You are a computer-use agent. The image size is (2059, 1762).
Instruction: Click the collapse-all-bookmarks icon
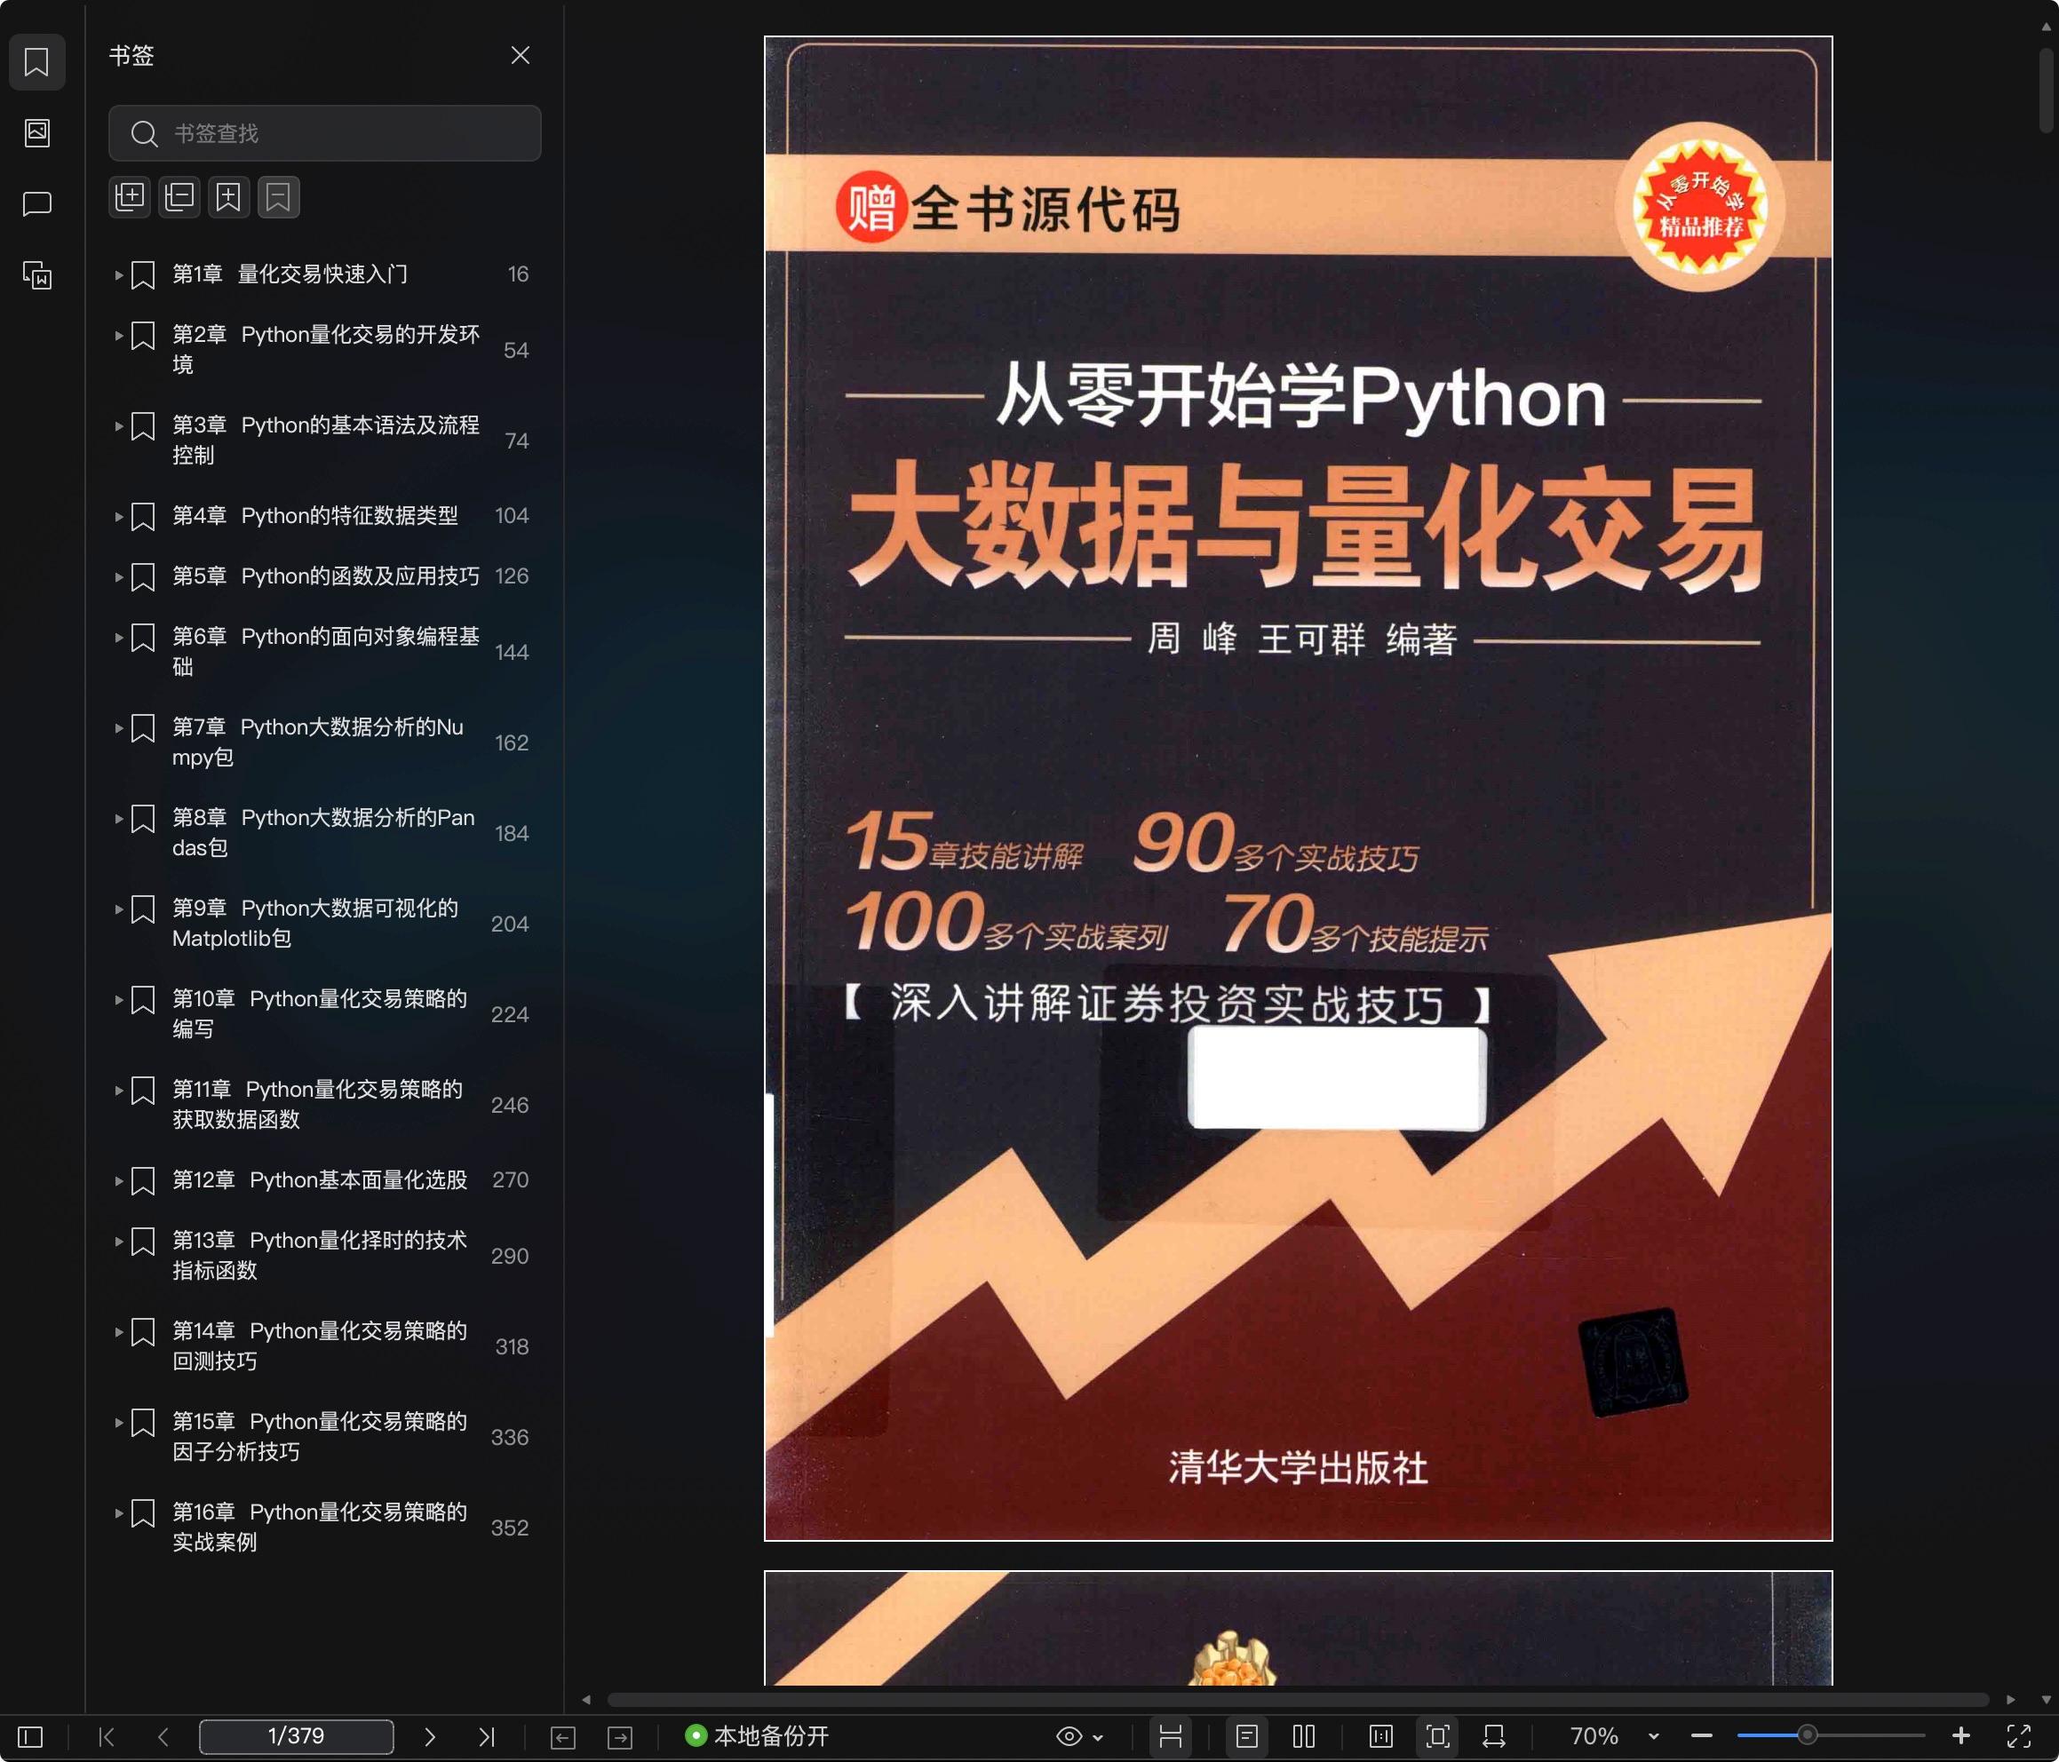tap(179, 195)
